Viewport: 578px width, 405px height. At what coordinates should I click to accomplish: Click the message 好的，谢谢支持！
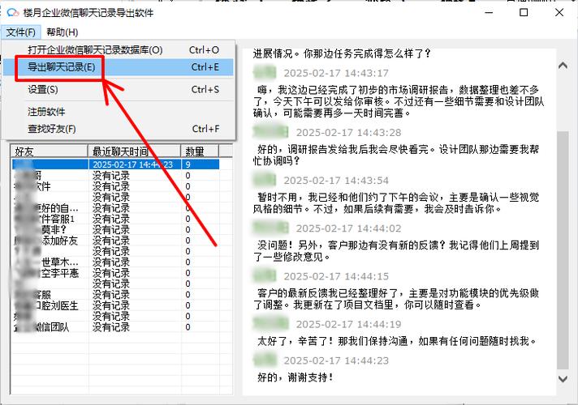pos(295,377)
